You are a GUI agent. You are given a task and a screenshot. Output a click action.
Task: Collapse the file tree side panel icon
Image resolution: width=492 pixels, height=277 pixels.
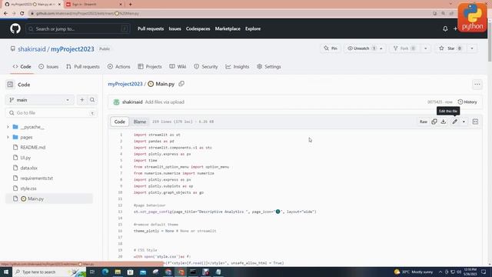[x=10, y=85]
